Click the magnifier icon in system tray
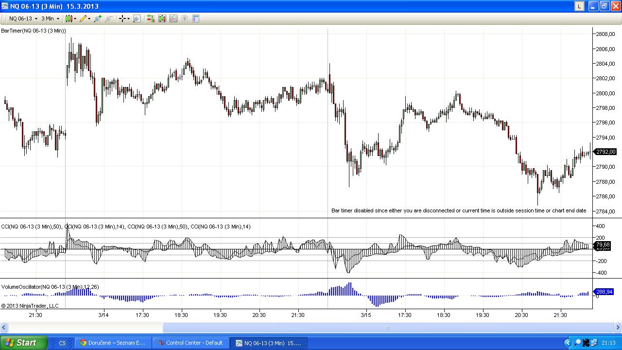 click(577, 343)
